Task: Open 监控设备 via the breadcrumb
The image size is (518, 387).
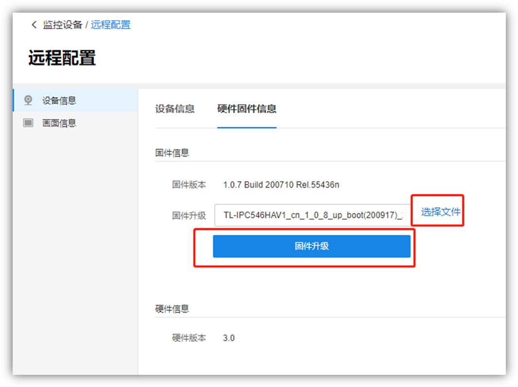Action: [x=63, y=24]
